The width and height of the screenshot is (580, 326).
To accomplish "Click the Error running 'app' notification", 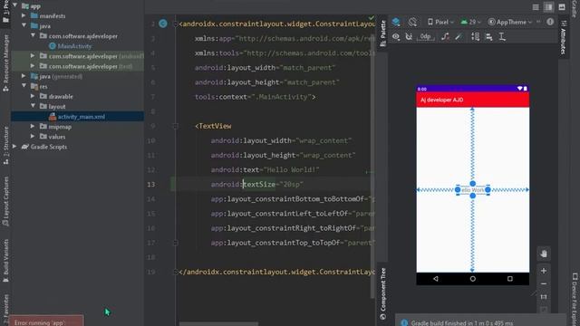I will [46, 321].
